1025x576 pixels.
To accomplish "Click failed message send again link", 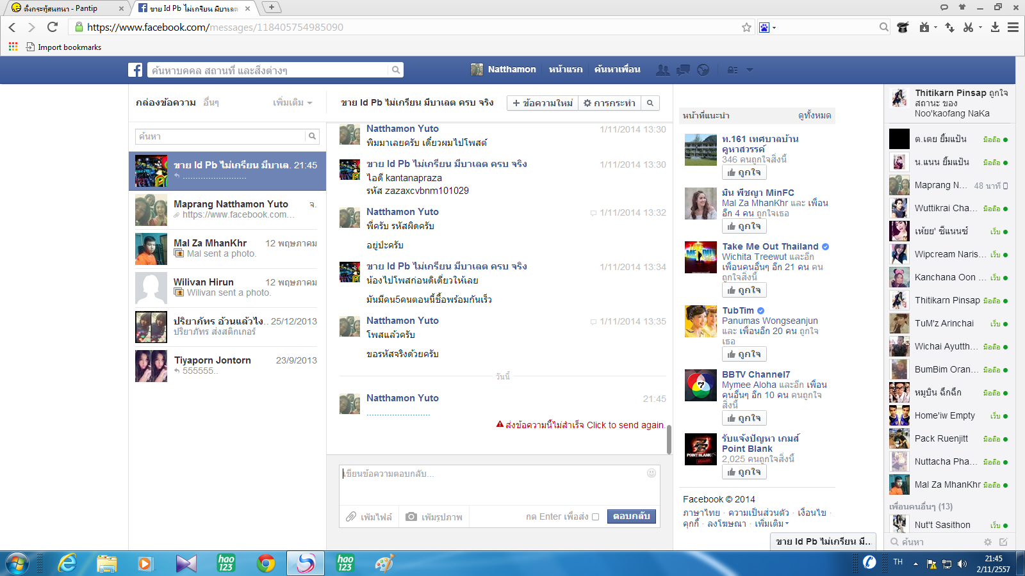I will [625, 425].
